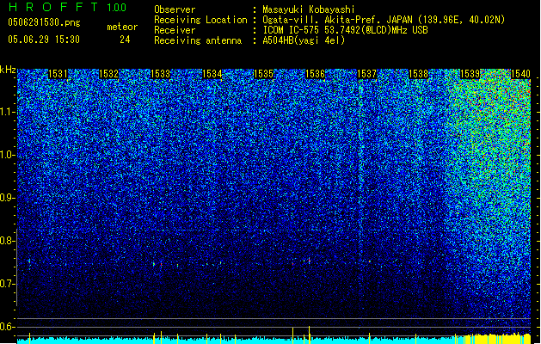Click the 0.7 kHz axis label
This screenshot has height=344, width=541.
point(8,284)
